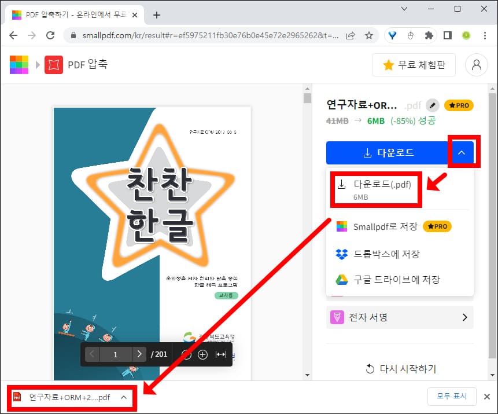Open the browser extensions puzzle icon
The image size is (498, 414).
coord(427,35)
